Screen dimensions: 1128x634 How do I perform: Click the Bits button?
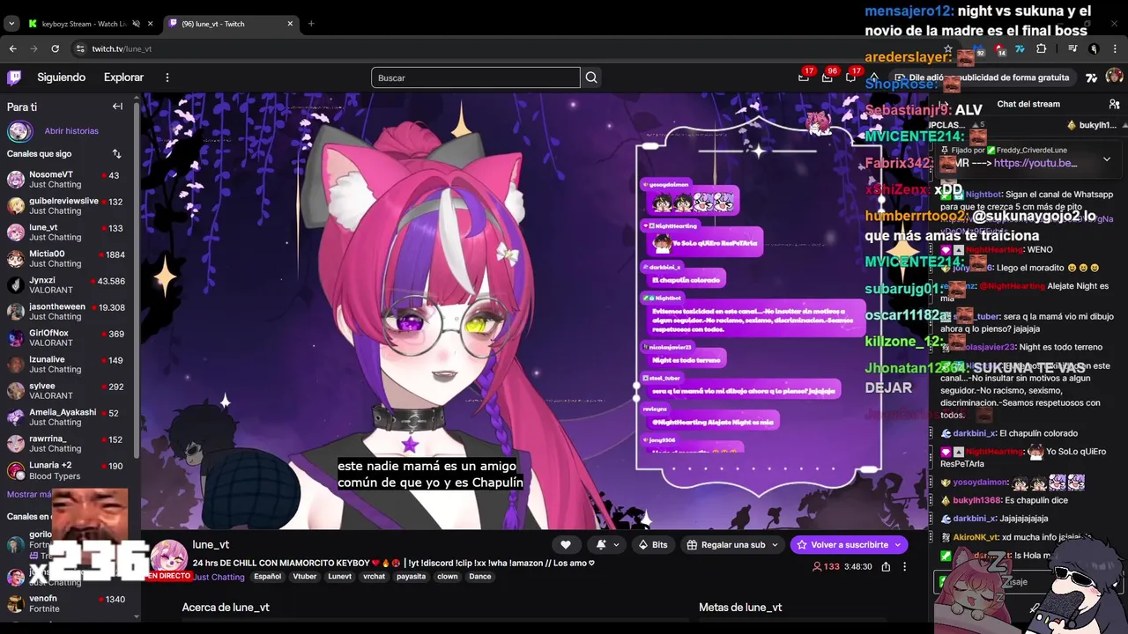(653, 545)
